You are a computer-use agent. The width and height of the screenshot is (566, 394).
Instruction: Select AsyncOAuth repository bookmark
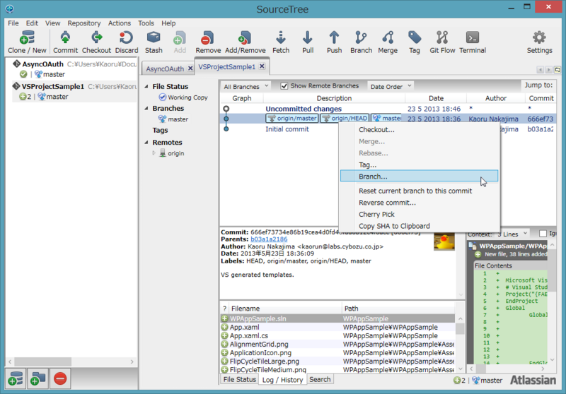coord(74,68)
